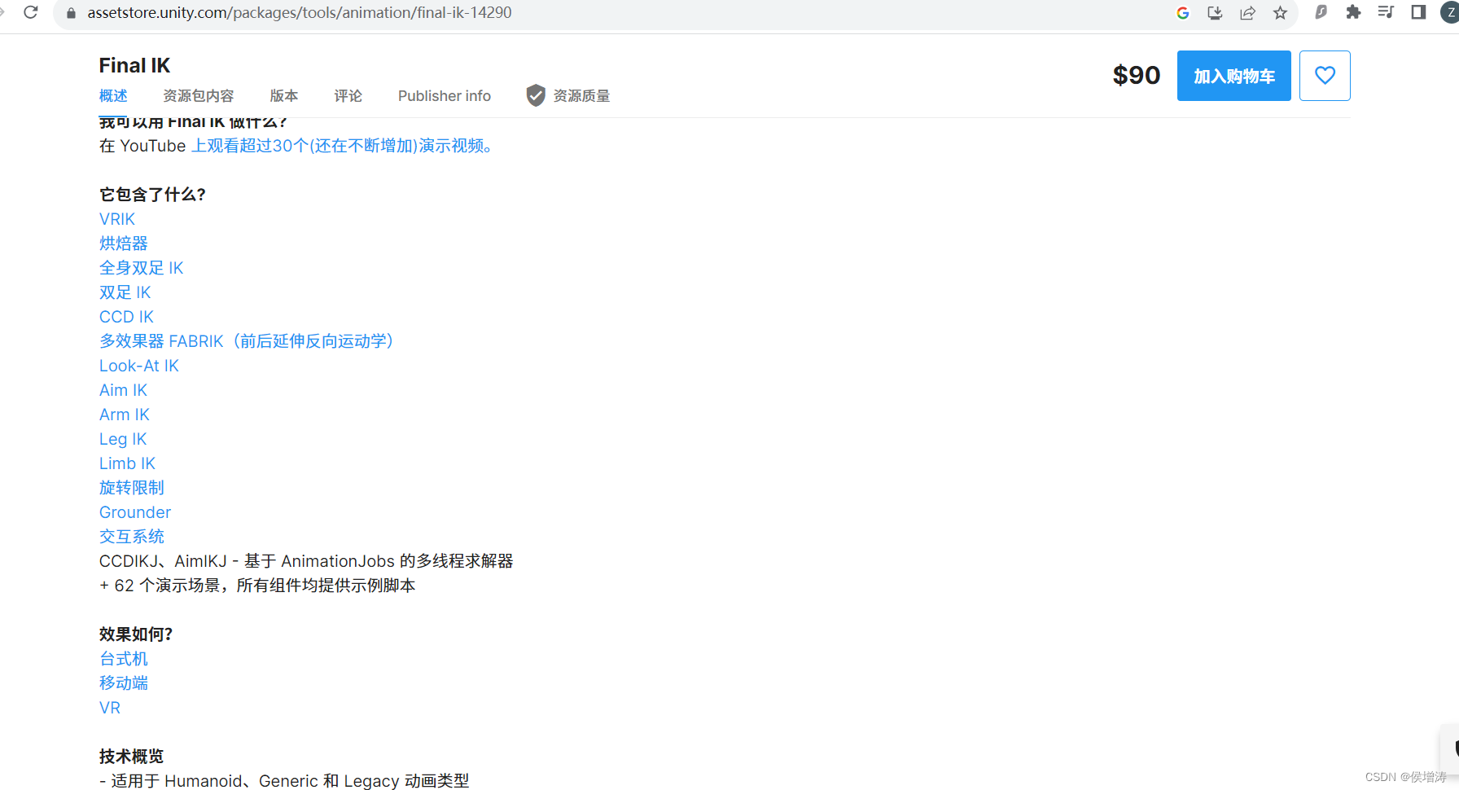This screenshot has height=790, width=1459.
Task: Open the Grounder link
Action: click(x=135, y=512)
